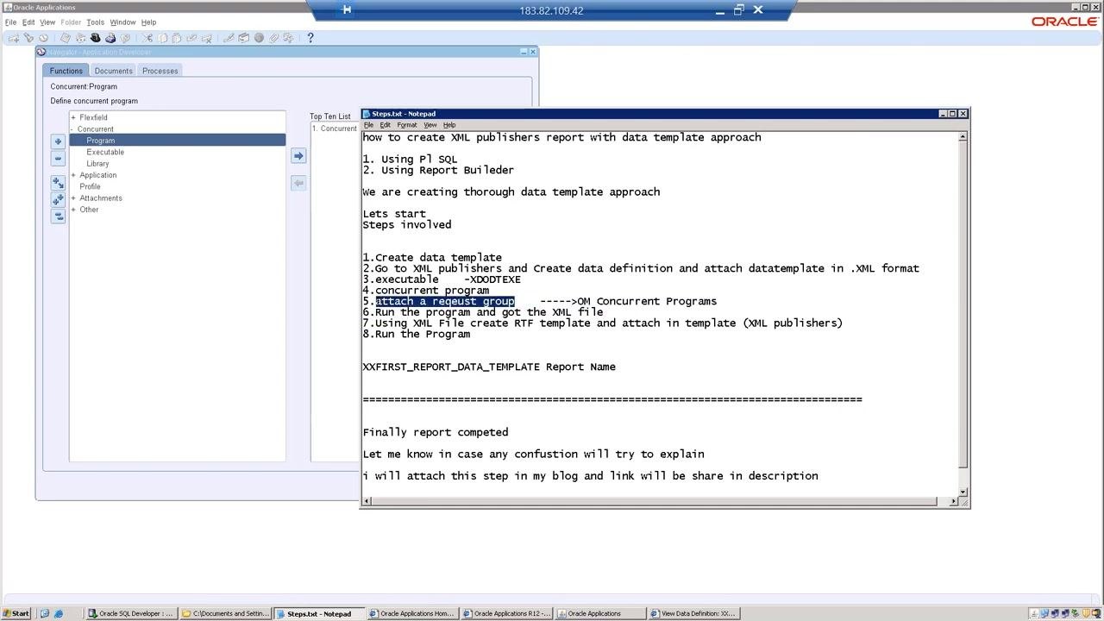
Task: Open C:\Documents and Settings taskbar button
Action: tap(224, 613)
